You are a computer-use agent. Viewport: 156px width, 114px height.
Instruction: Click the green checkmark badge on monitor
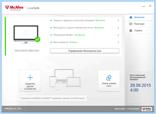37,40
